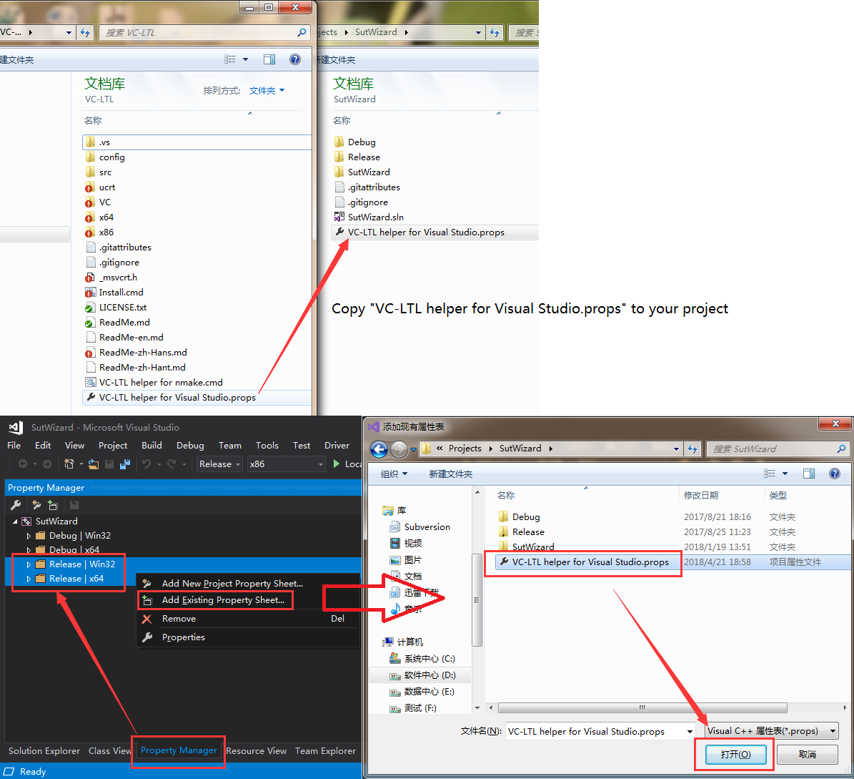Open the File menu in Visual Studio
Screen dimensions: 854x779
point(14,446)
